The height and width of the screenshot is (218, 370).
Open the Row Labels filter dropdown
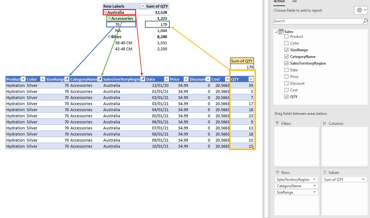coord(142,6)
